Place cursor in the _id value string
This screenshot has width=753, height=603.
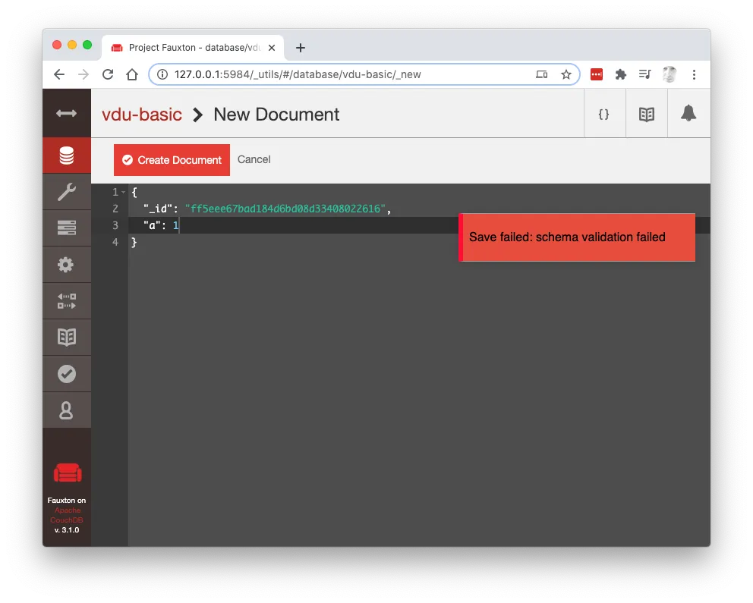click(x=285, y=209)
